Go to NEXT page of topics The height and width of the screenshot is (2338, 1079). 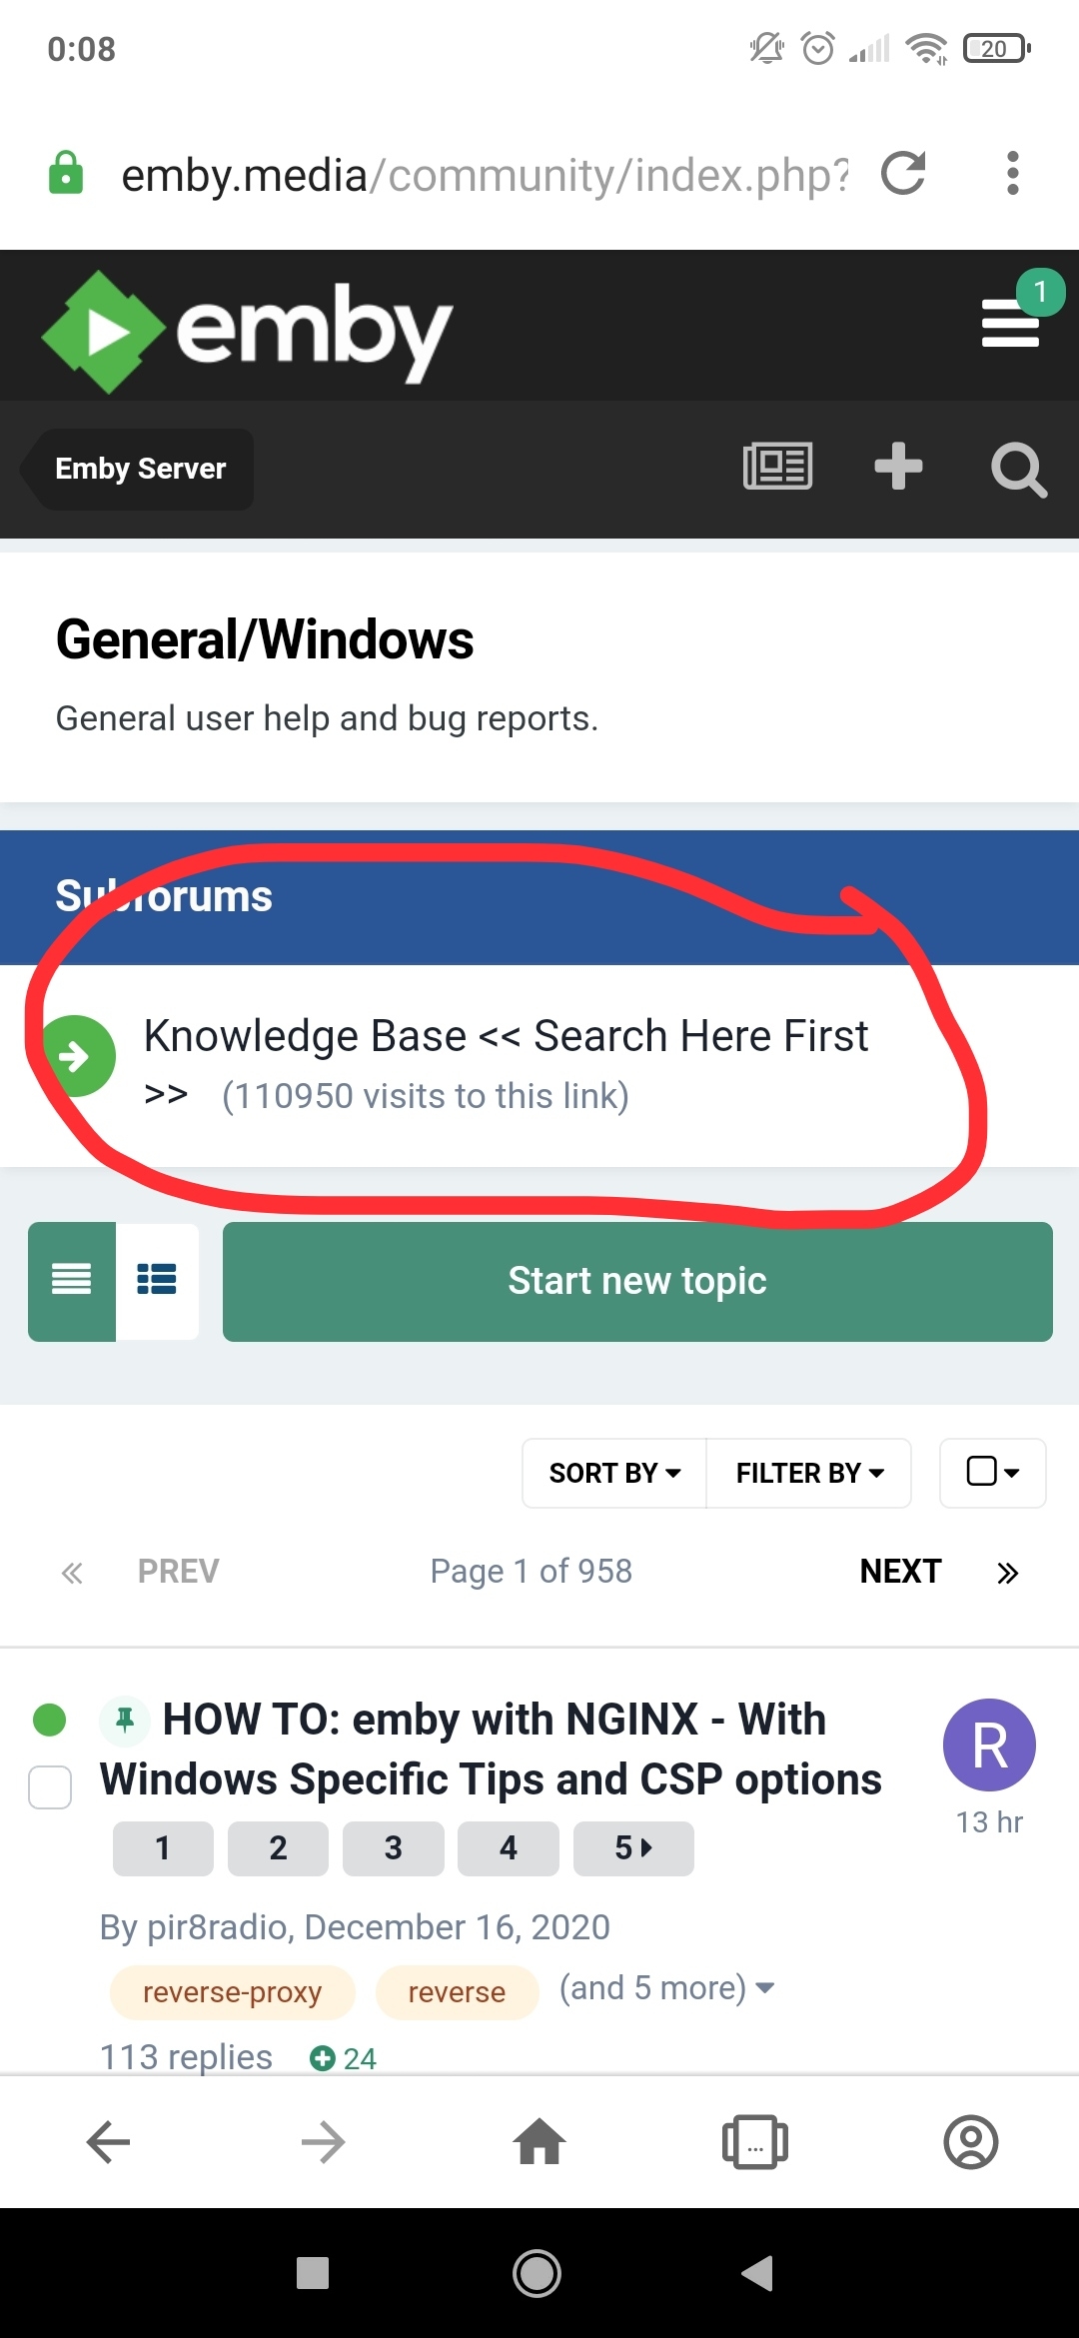900,1572
